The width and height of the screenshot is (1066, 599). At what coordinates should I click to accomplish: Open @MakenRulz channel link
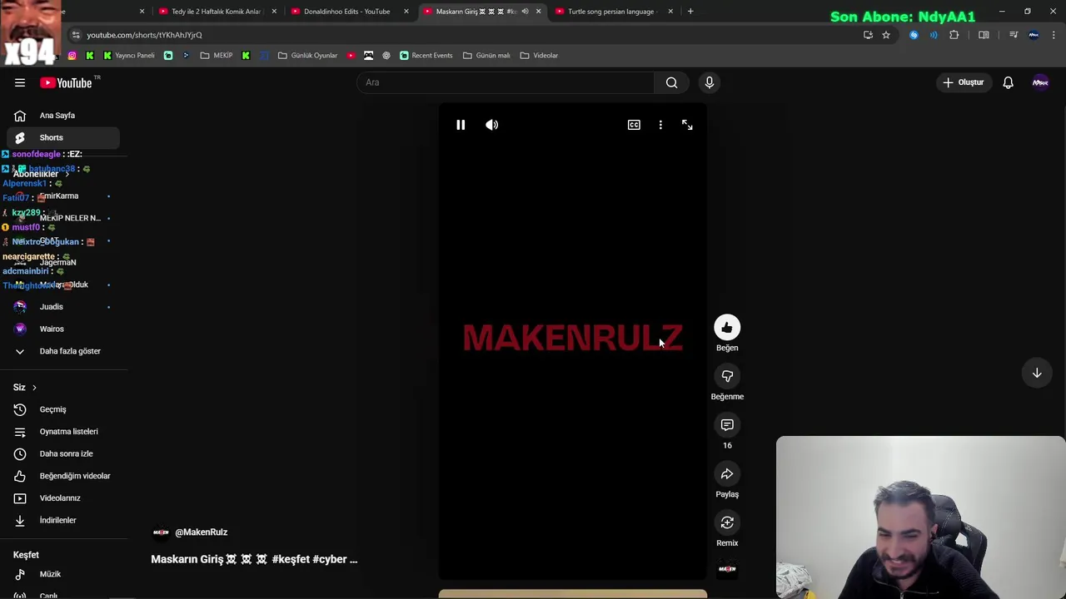(201, 532)
